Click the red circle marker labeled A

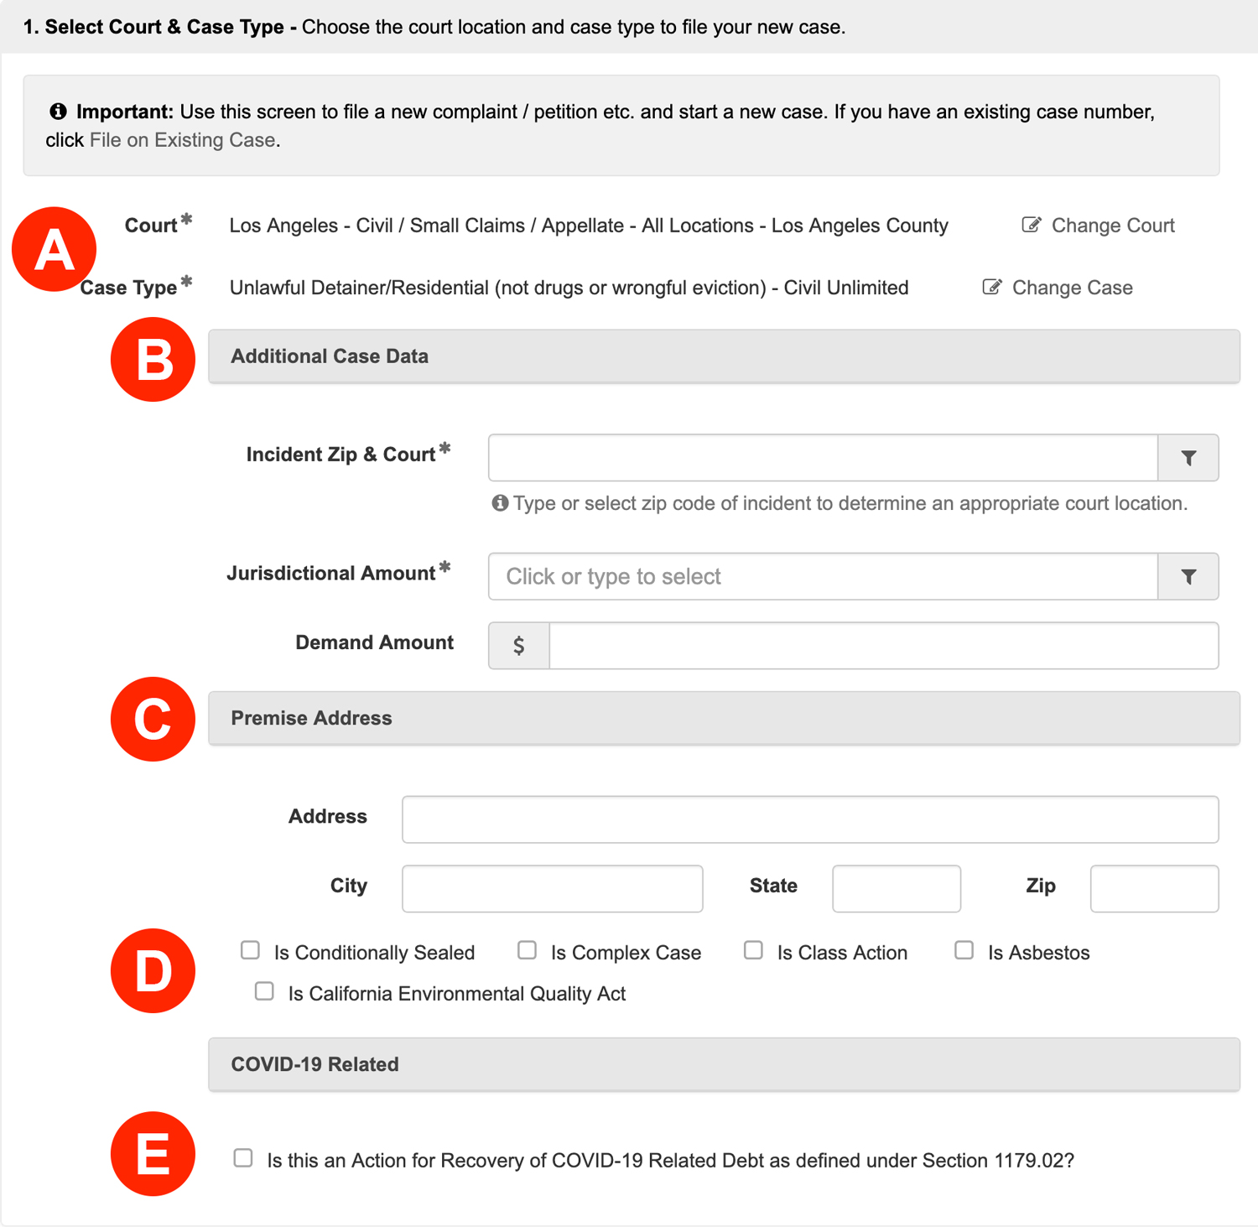pos(55,249)
